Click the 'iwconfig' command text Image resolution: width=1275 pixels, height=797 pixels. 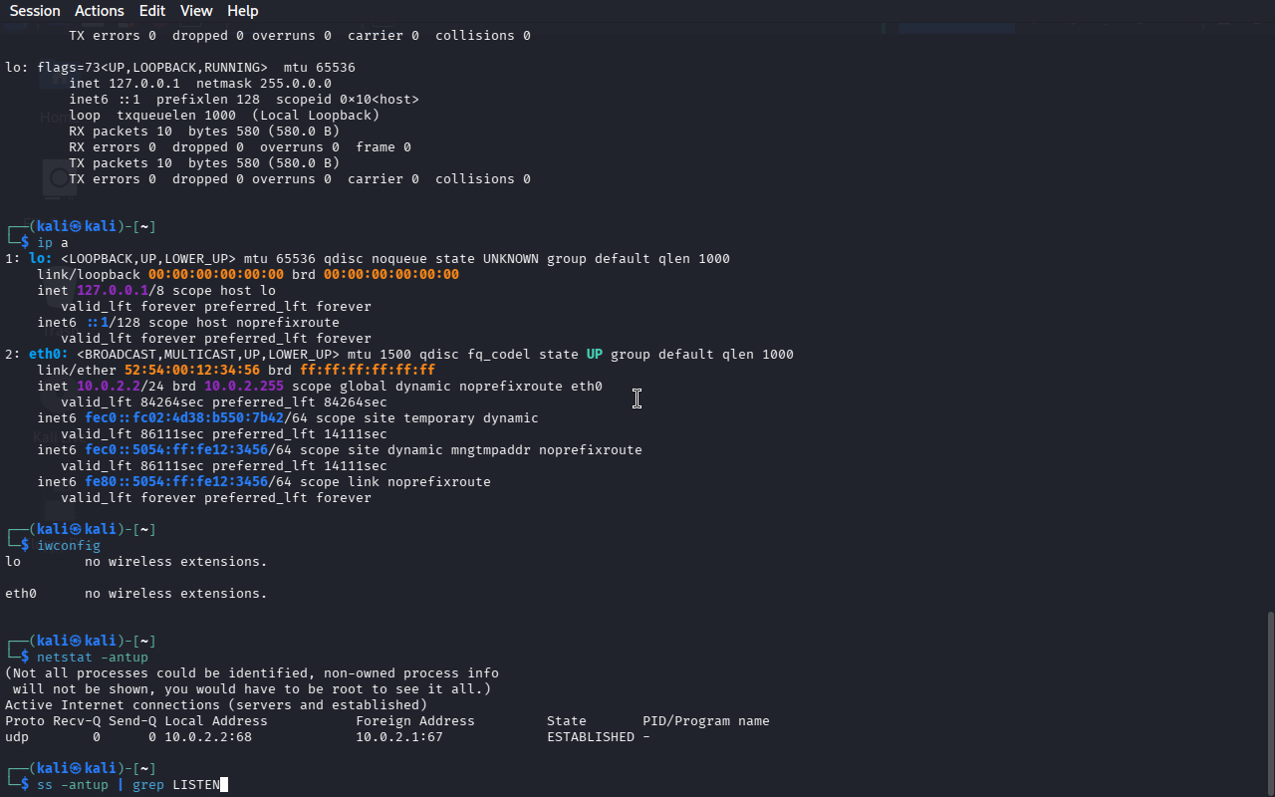coord(69,546)
